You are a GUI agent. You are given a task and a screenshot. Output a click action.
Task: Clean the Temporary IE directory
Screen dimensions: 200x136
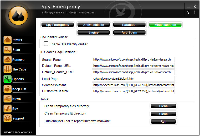[163, 114]
